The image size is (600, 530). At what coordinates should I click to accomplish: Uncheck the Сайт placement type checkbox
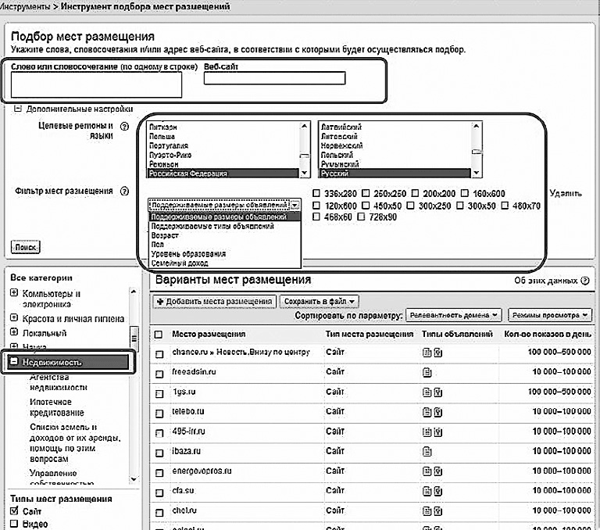[14, 511]
